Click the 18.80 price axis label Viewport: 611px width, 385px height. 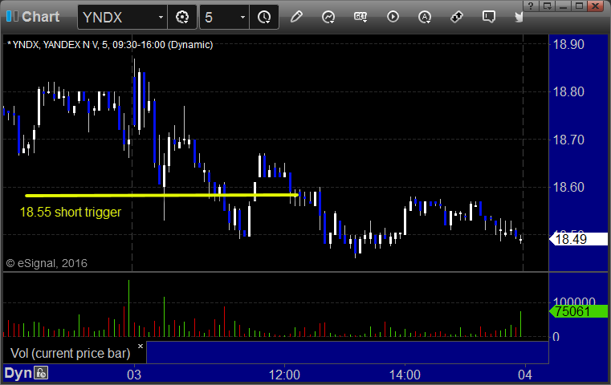tap(568, 92)
